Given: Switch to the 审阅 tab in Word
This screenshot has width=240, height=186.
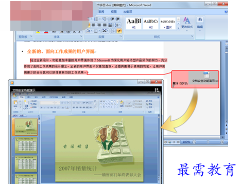Looking at the screenshot, I should [x=101, y=12].
